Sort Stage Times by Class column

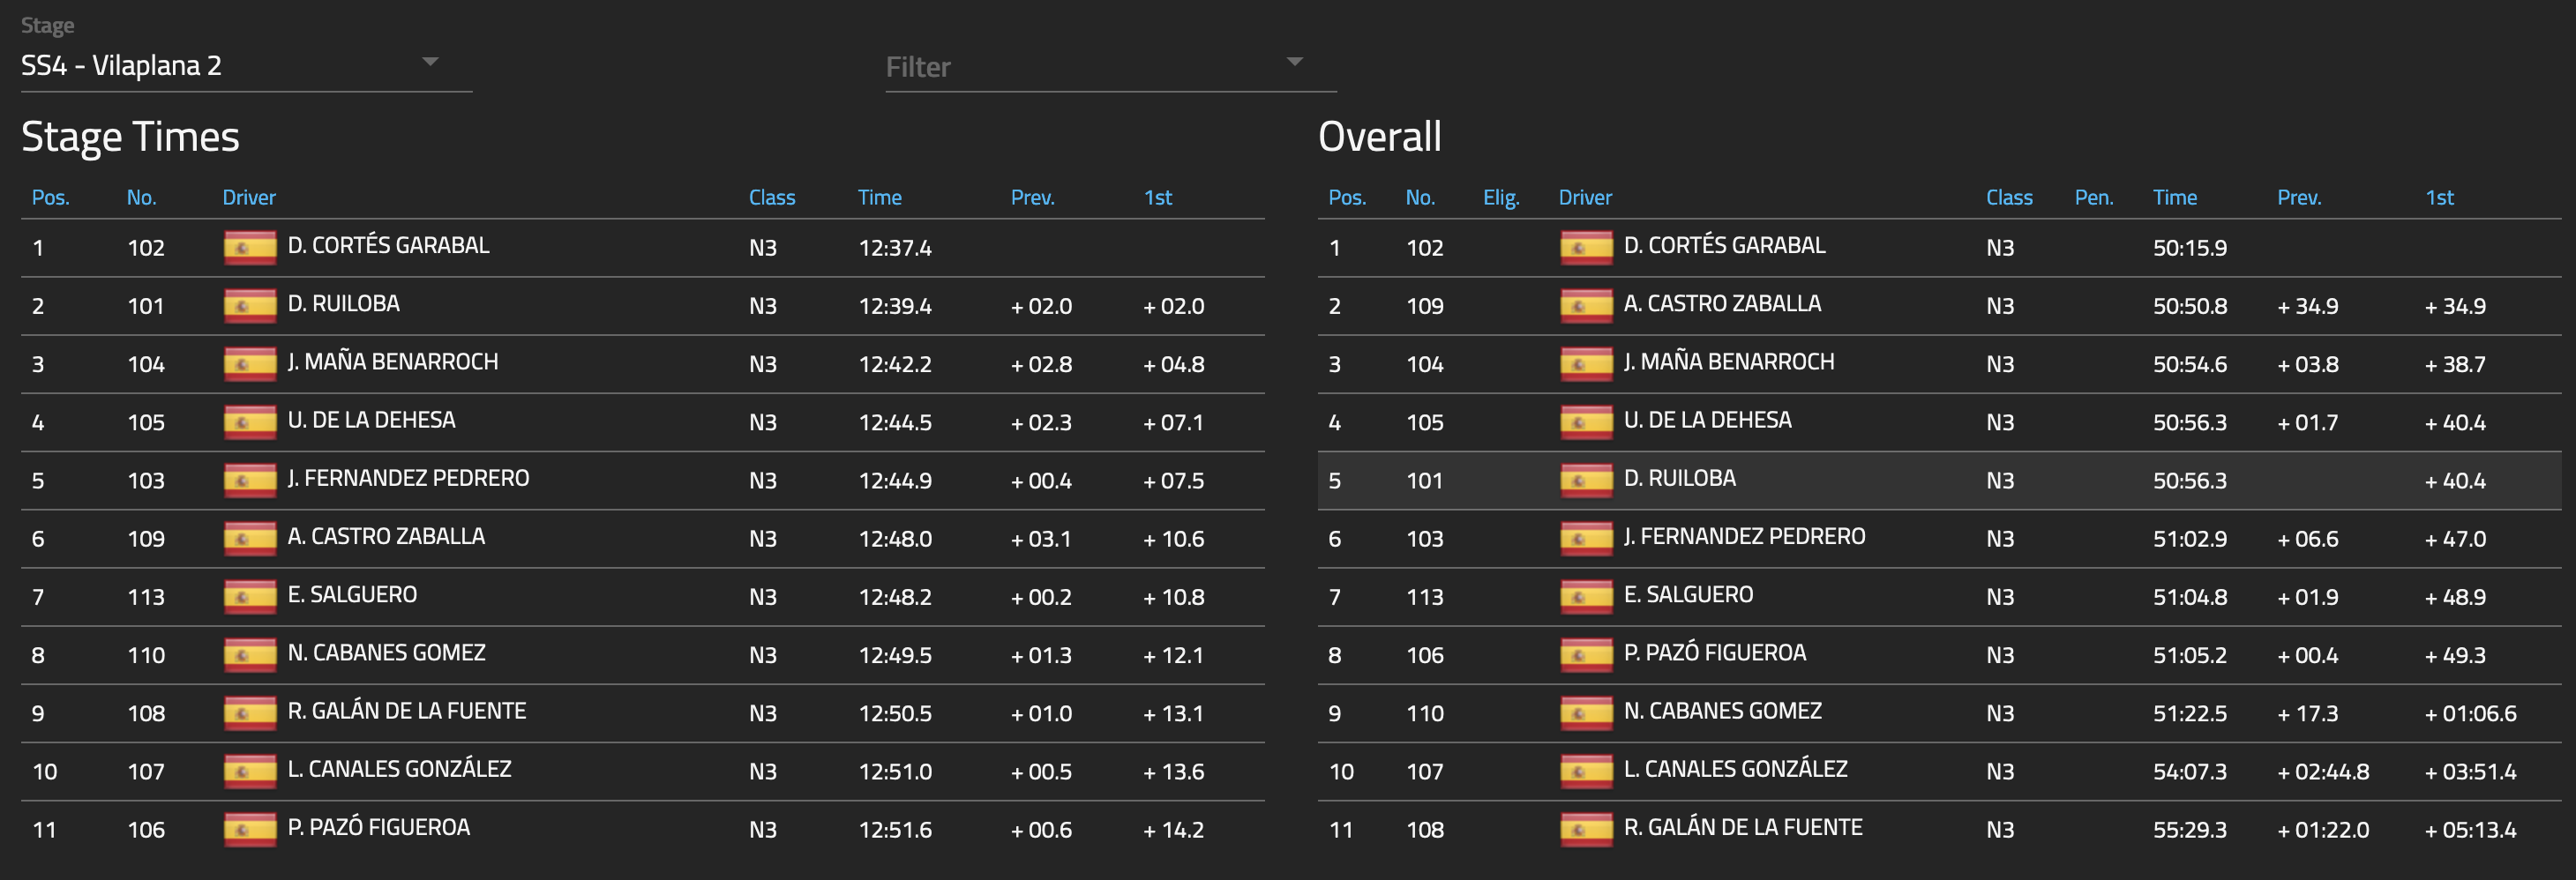(x=772, y=197)
